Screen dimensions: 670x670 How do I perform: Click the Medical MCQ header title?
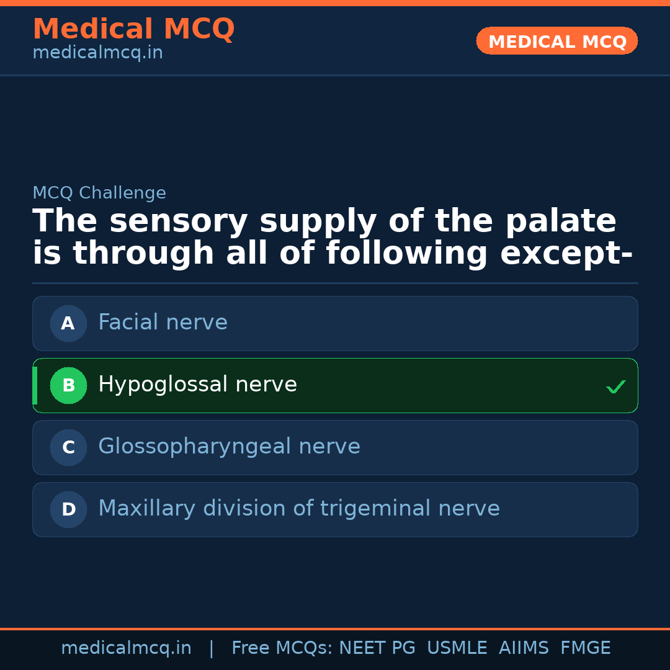(133, 29)
